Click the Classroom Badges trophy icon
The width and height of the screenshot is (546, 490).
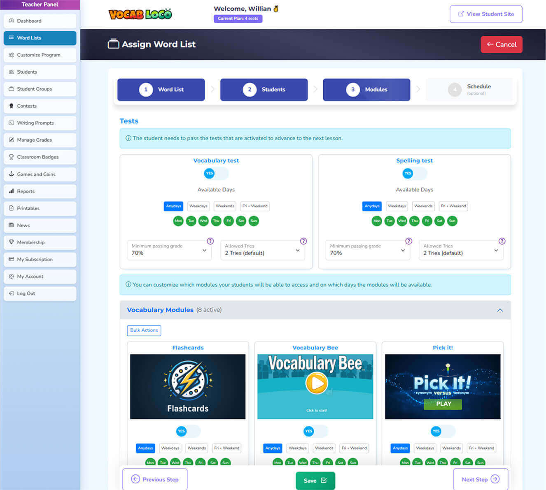click(x=12, y=157)
